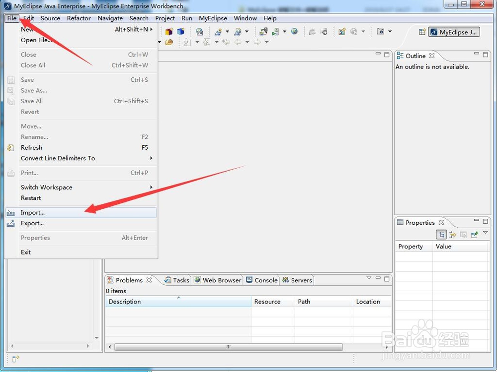
Task: Click the server connection toolbar icon
Action: [263, 32]
